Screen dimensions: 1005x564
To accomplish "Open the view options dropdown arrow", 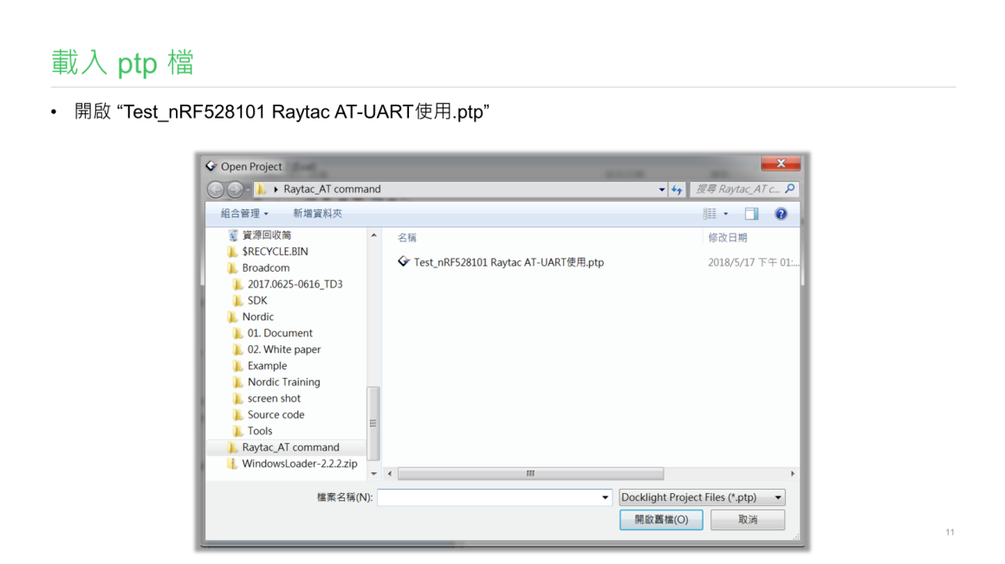I will click(x=726, y=214).
